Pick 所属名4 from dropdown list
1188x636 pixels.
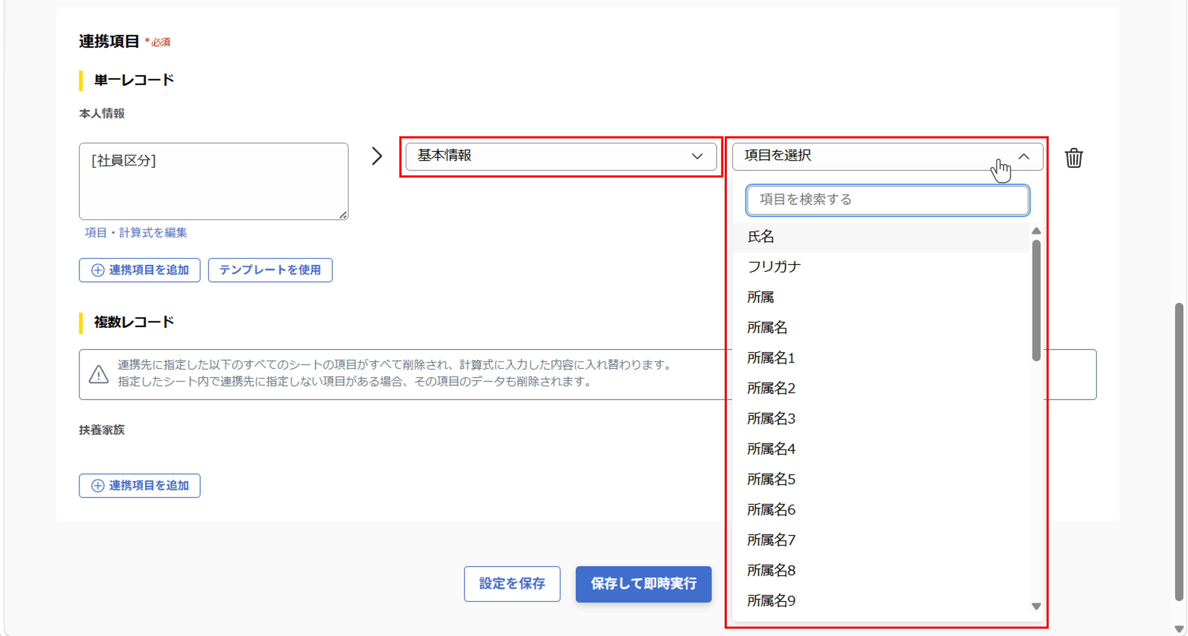[x=881, y=449]
